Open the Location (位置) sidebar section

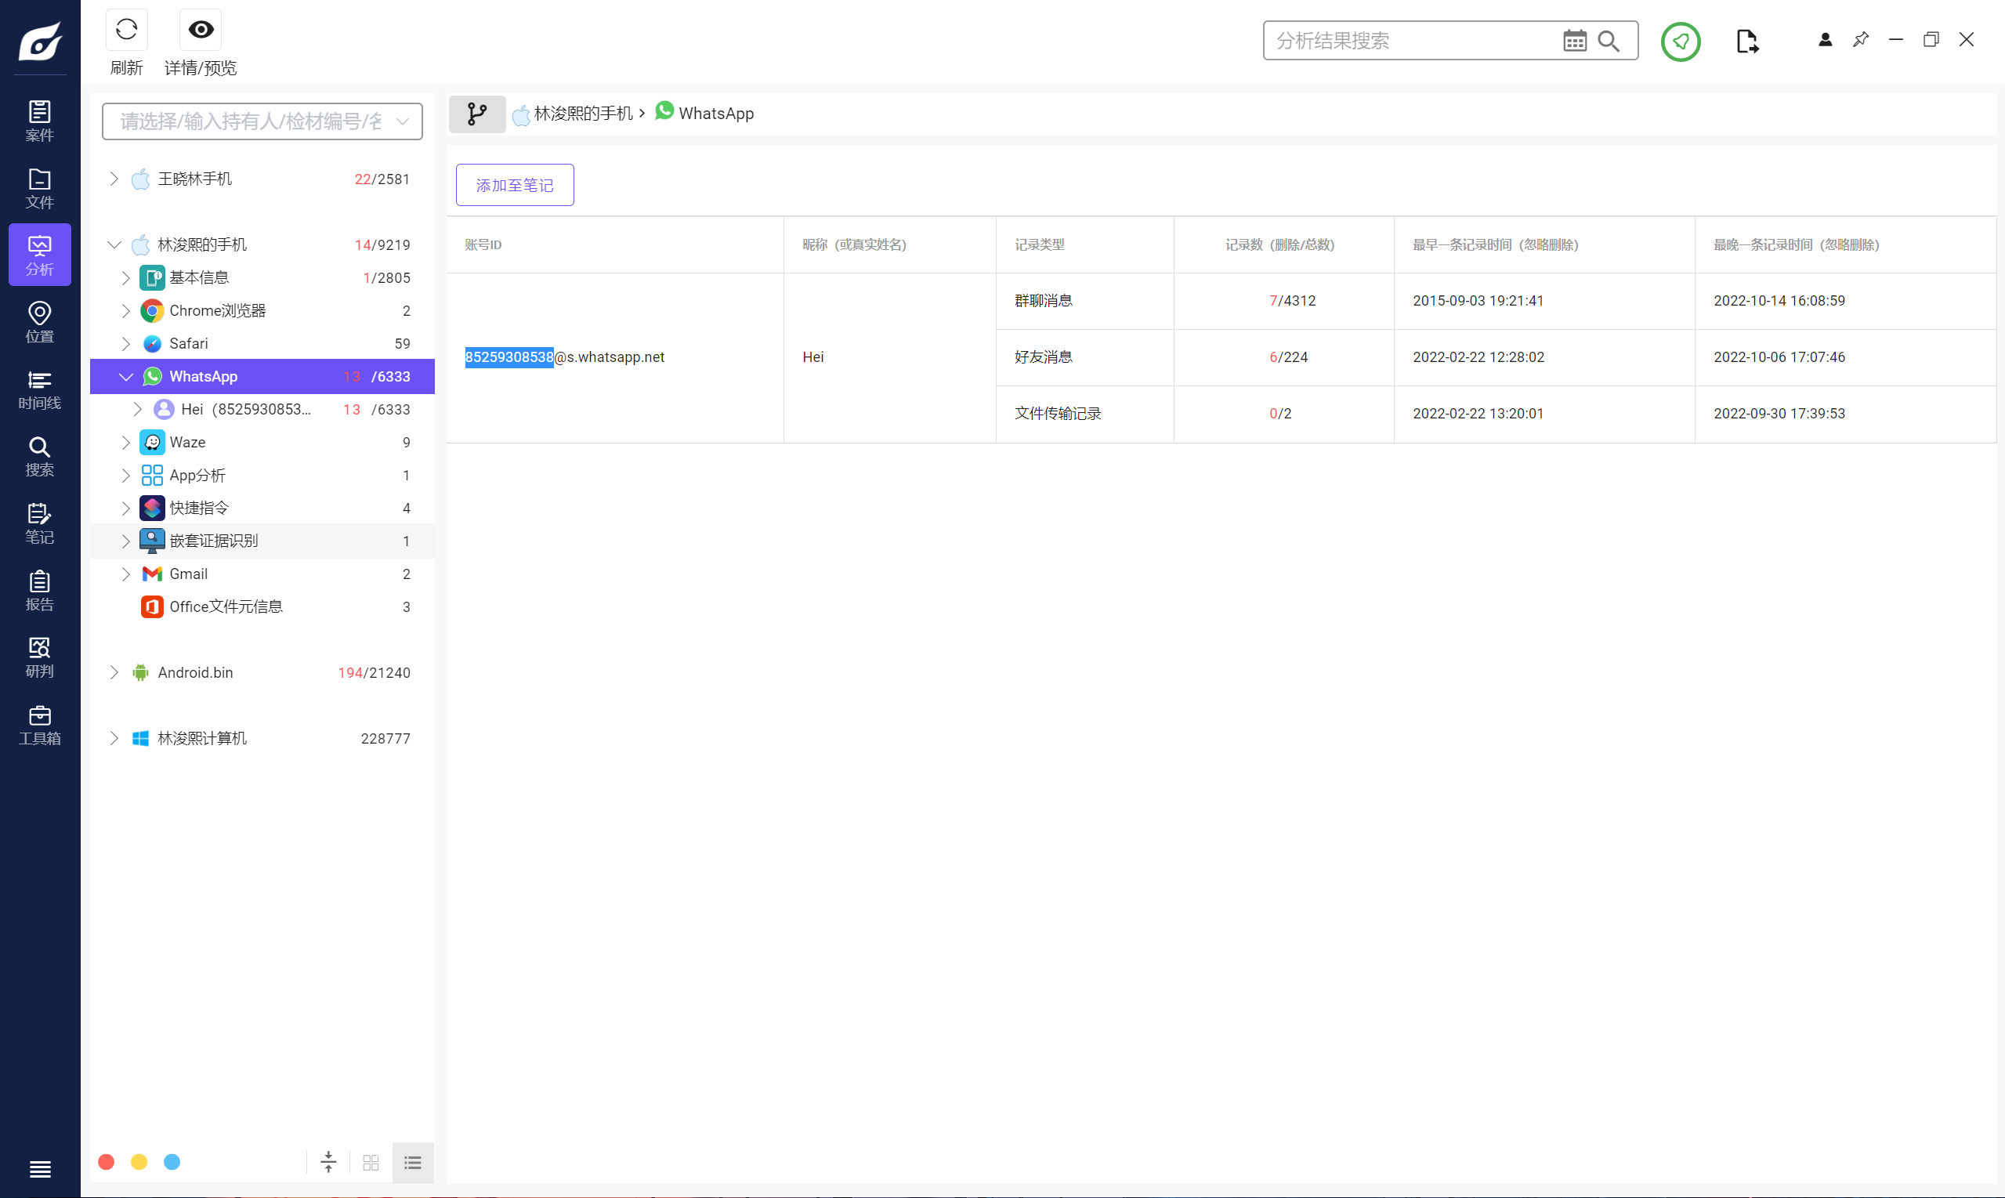point(39,321)
